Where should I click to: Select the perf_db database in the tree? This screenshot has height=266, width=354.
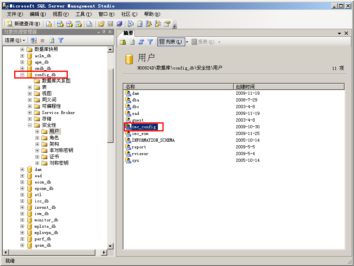click(x=43, y=239)
